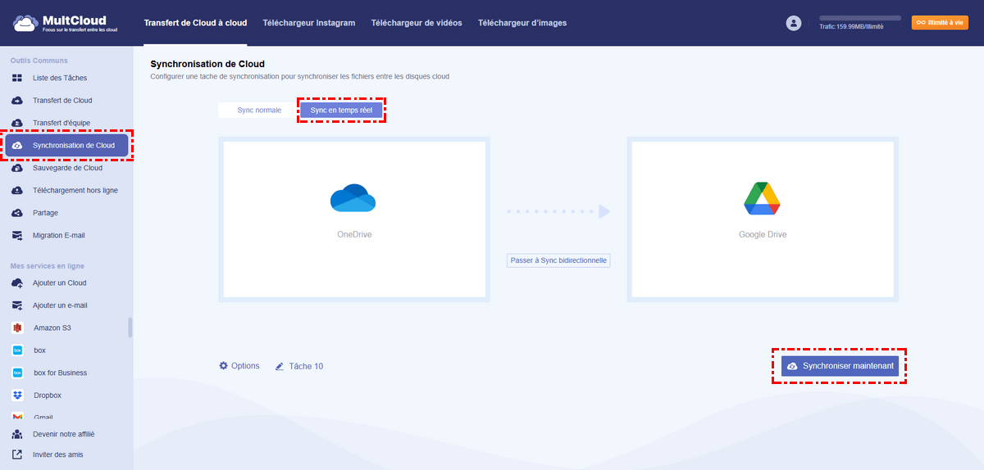
Task: Go to Téléchargeur d'images tab
Action: tap(522, 23)
